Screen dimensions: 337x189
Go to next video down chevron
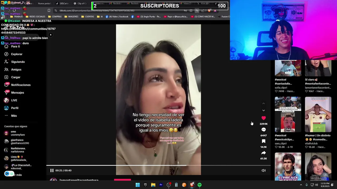(264, 111)
